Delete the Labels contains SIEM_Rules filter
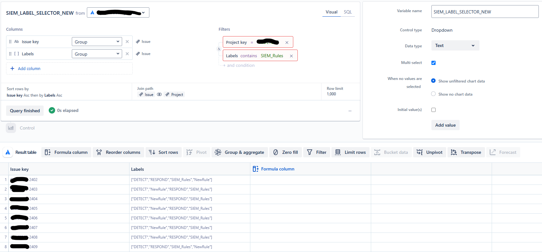 (291, 56)
